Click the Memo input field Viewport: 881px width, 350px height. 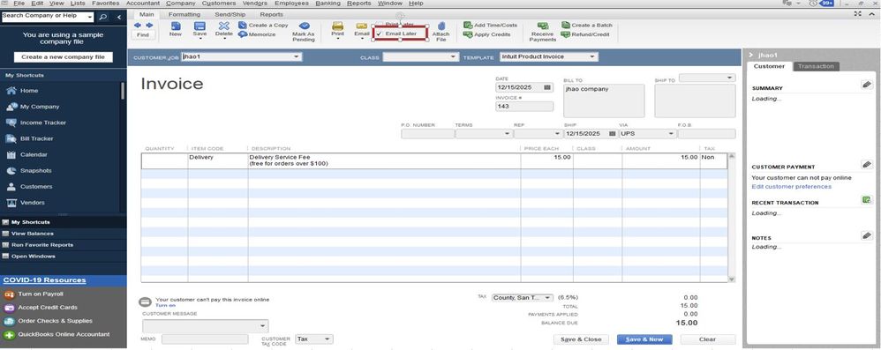tap(205, 339)
